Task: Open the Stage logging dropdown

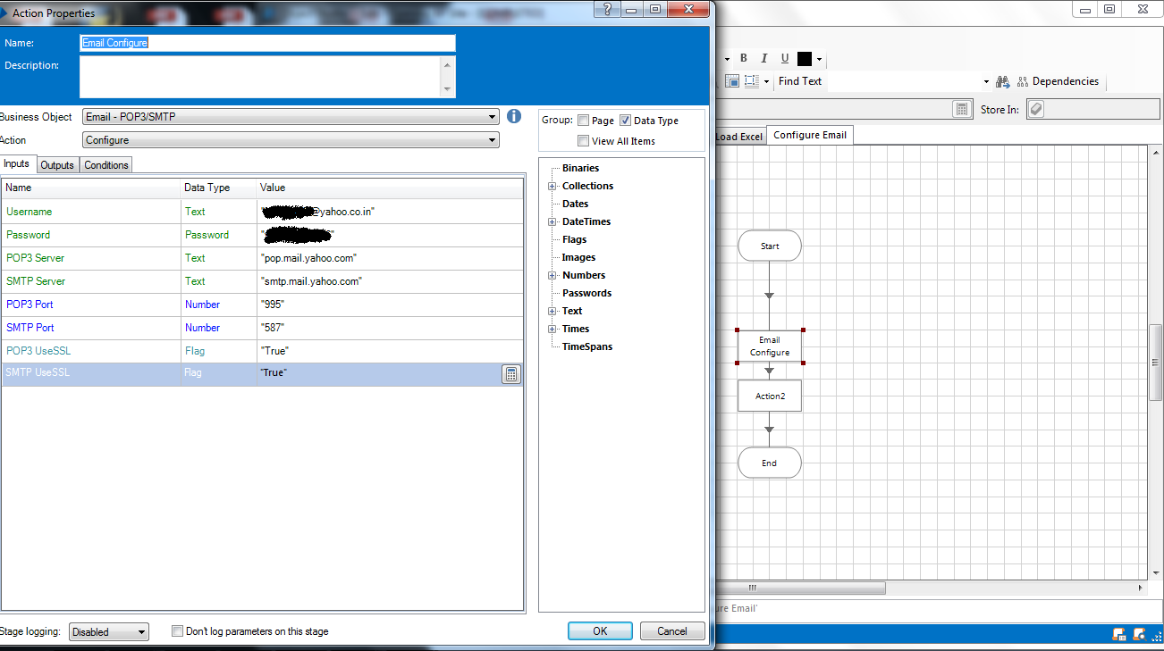Action: pyautogui.click(x=142, y=632)
